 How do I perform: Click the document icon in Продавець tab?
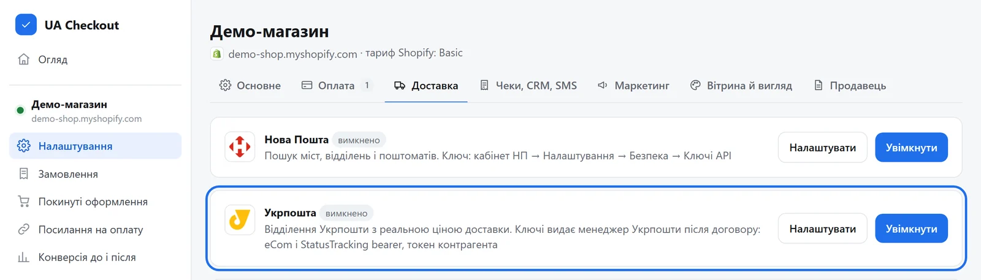point(819,85)
